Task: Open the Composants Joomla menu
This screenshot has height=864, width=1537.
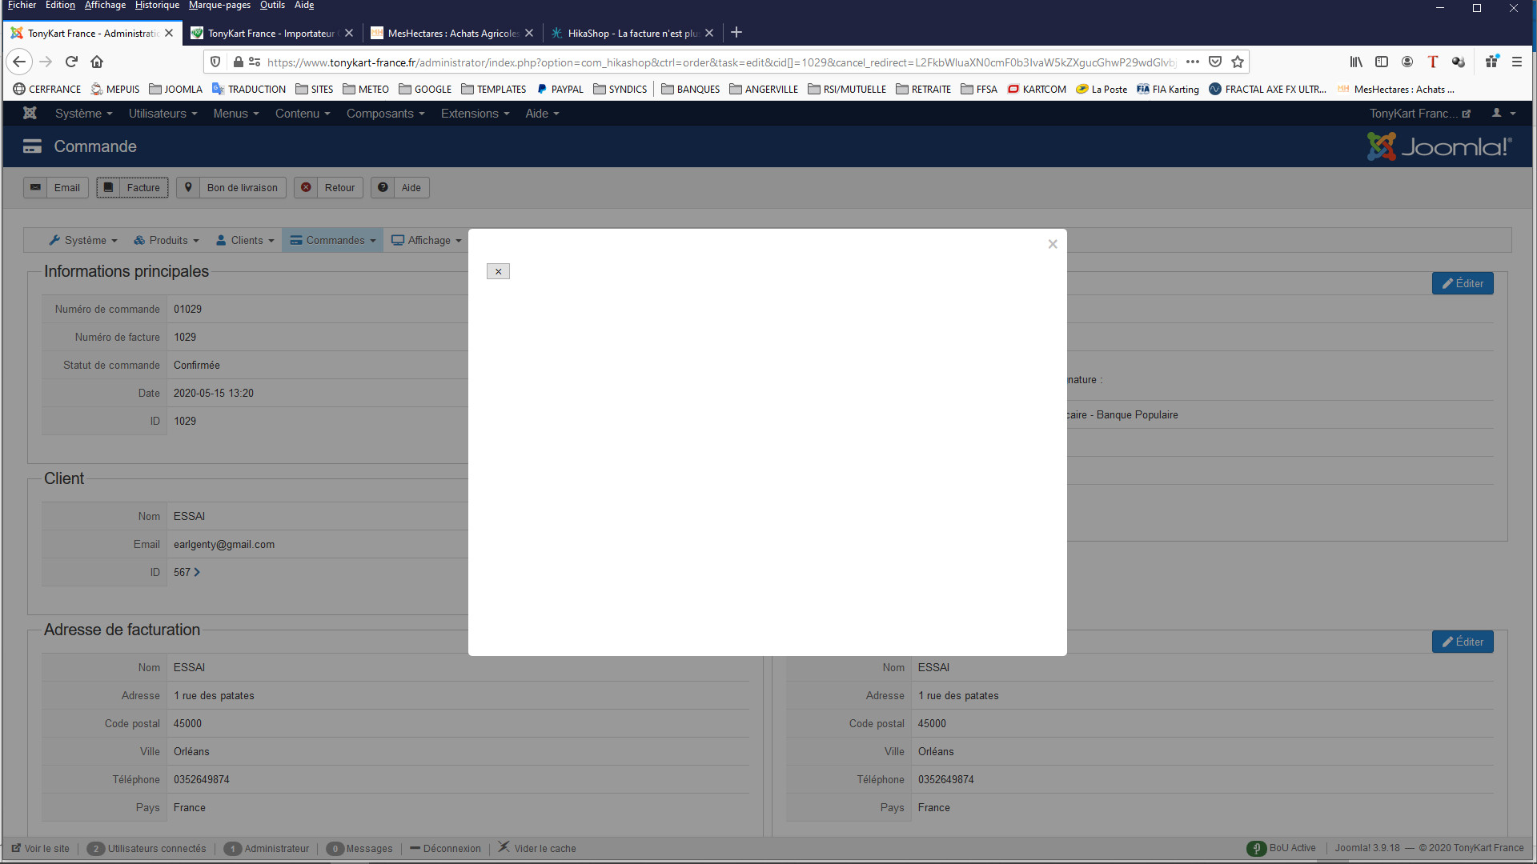Action: [385, 114]
